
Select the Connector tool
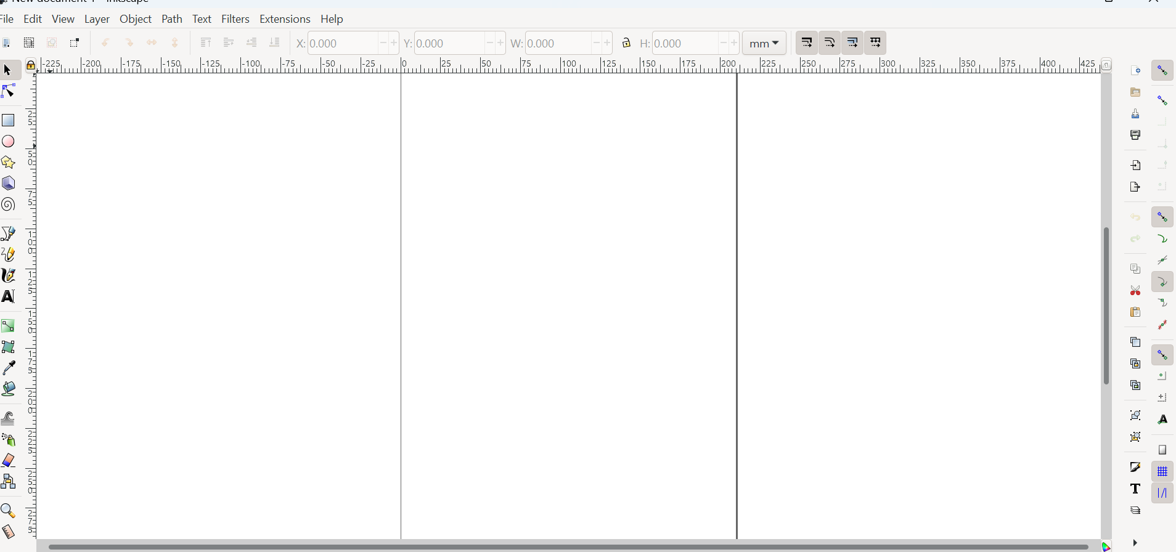[x=8, y=481]
